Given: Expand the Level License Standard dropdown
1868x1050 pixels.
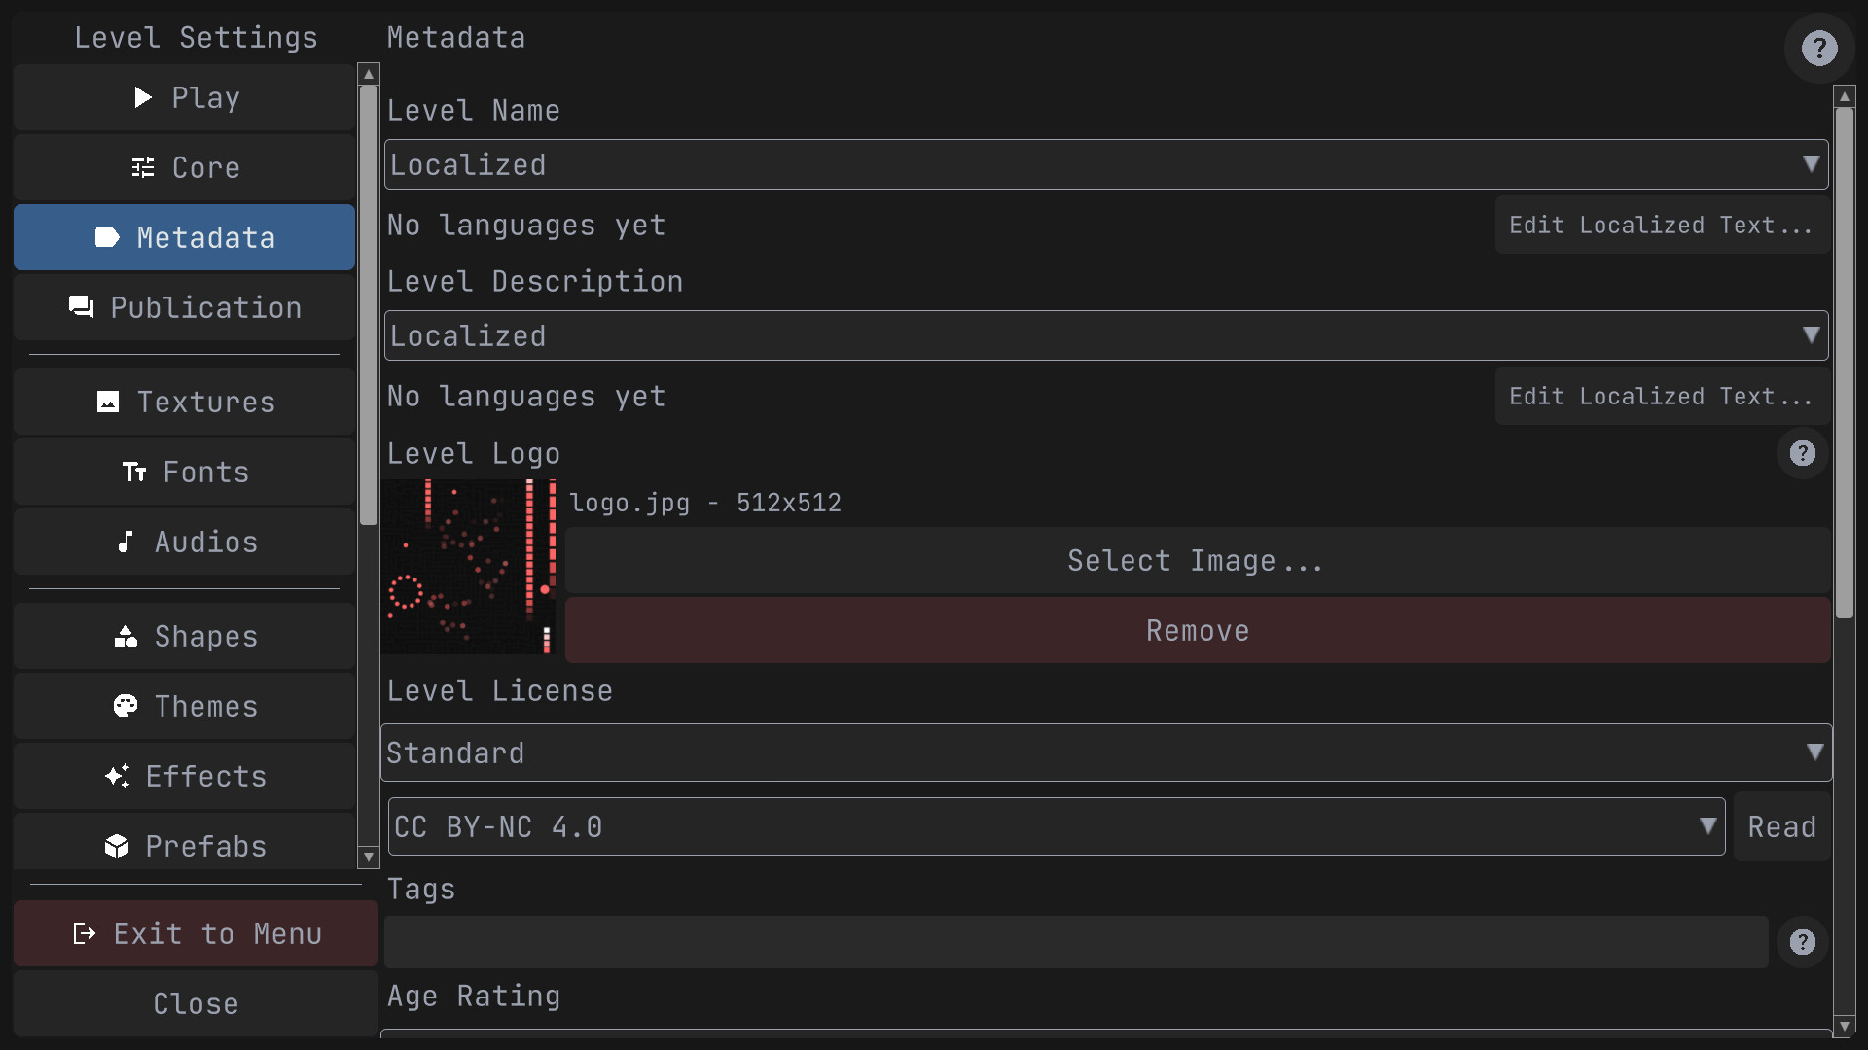Looking at the screenshot, I should [x=1106, y=752].
